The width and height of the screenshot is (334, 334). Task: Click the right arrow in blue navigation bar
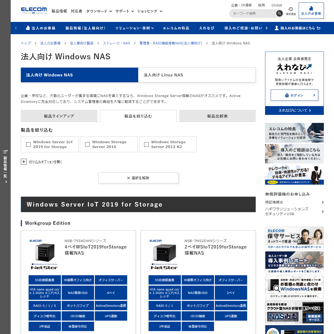tap(267, 28)
